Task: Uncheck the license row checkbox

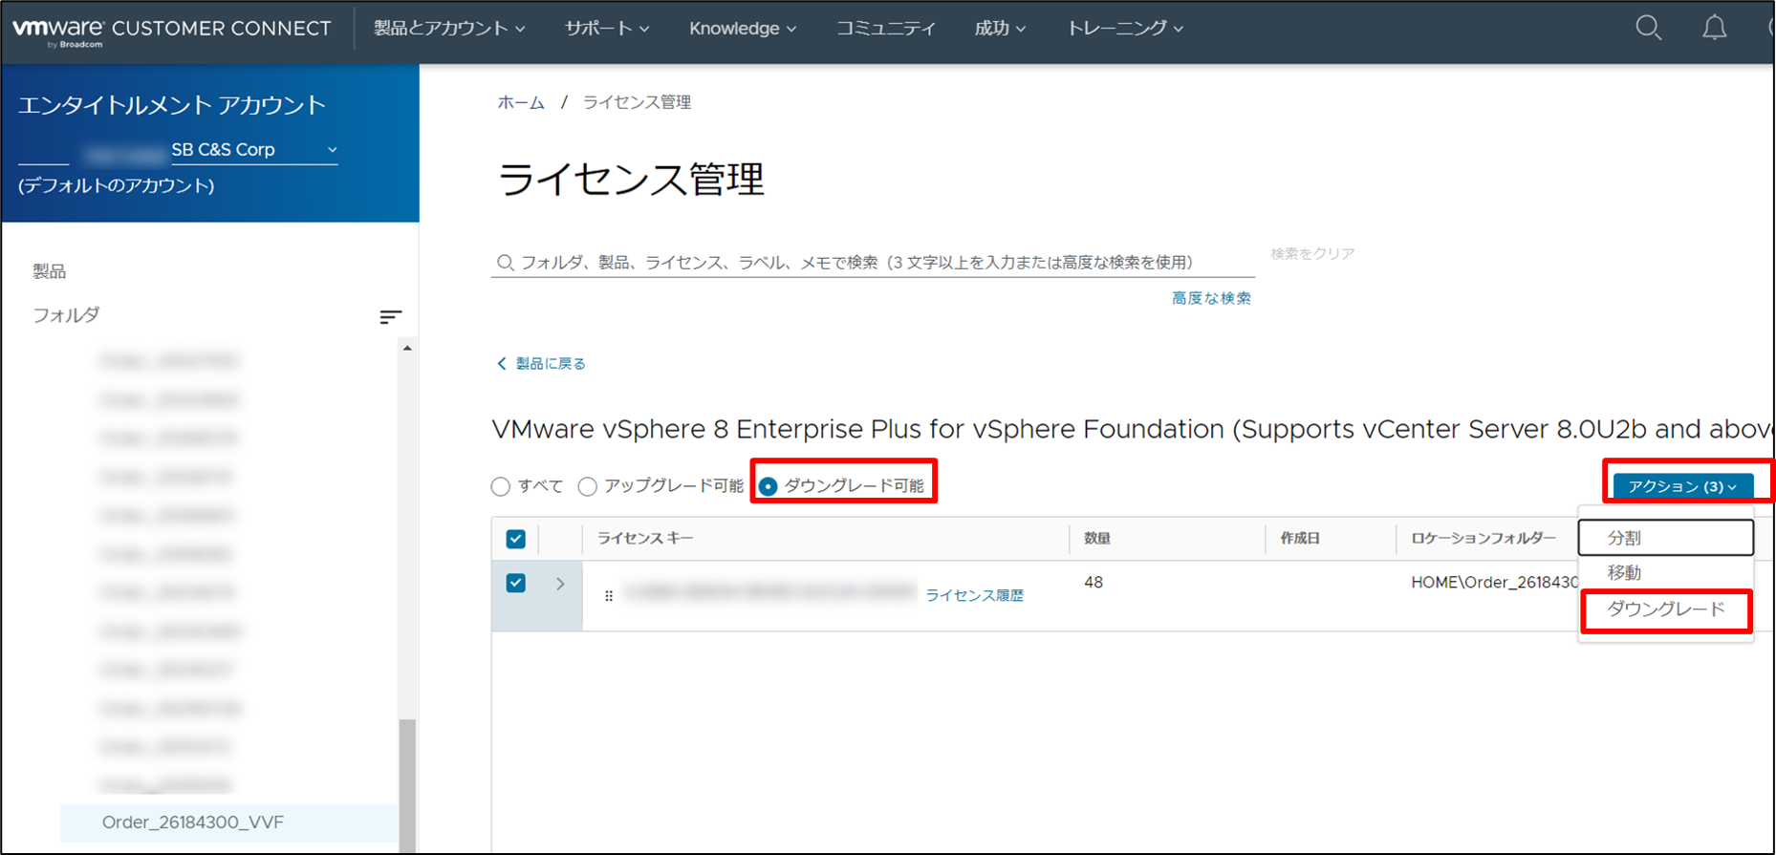Action: click(516, 583)
